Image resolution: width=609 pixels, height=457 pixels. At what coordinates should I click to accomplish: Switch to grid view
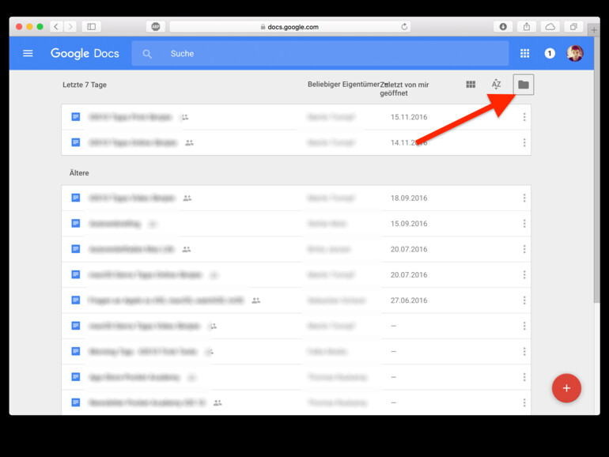click(x=471, y=85)
